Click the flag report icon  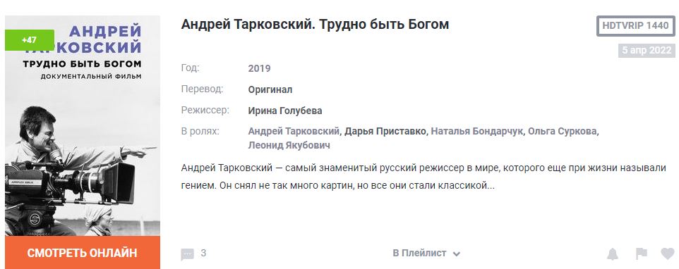click(642, 254)
